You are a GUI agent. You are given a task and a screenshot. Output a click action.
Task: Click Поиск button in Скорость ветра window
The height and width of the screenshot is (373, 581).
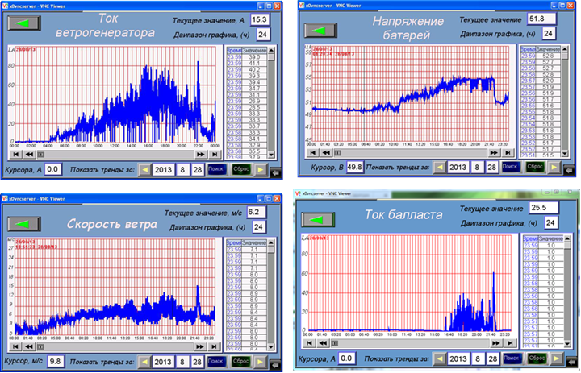216,361
